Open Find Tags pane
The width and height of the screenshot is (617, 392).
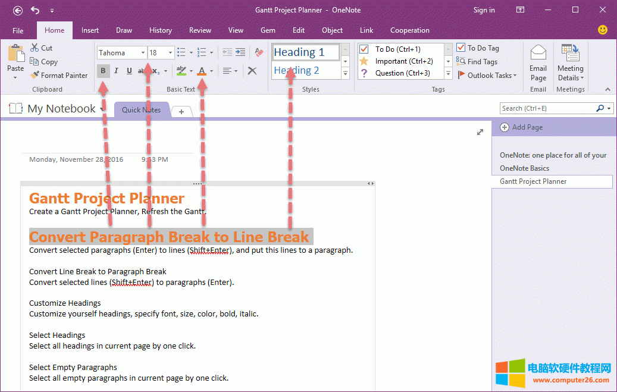[x=477, y=61]
